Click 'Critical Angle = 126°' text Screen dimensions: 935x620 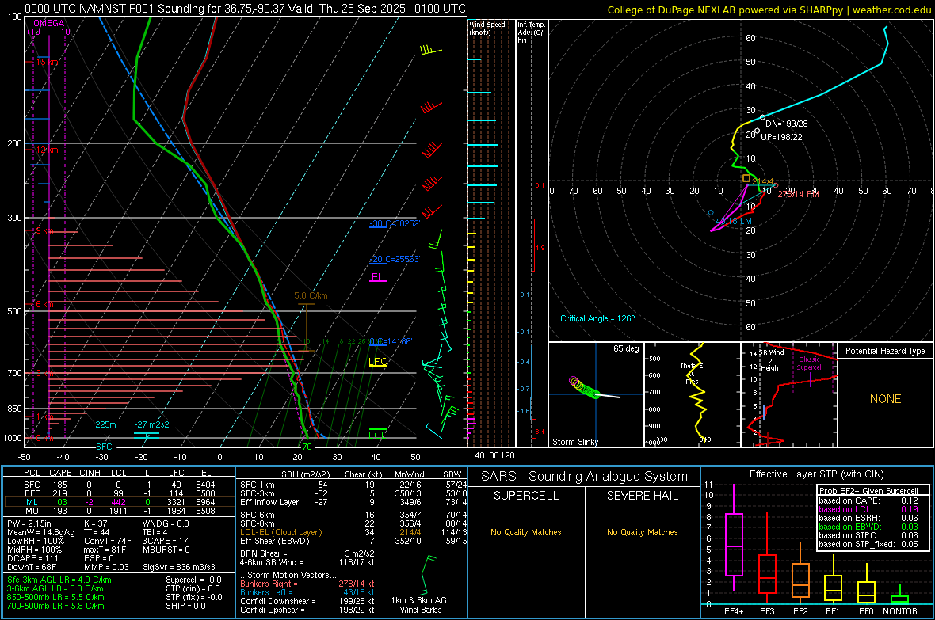click(x=597, y=318)
